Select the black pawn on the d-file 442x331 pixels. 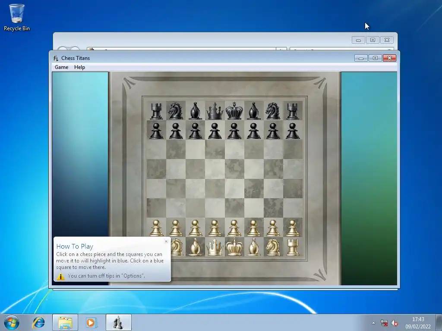tap(215, 131)
